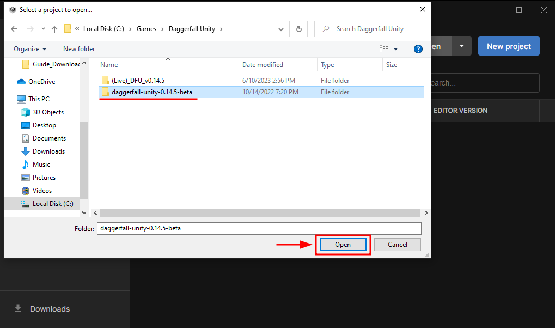Refresh the folder view
The height and width of the screenshot is (328, 555).
pos(298,29)
